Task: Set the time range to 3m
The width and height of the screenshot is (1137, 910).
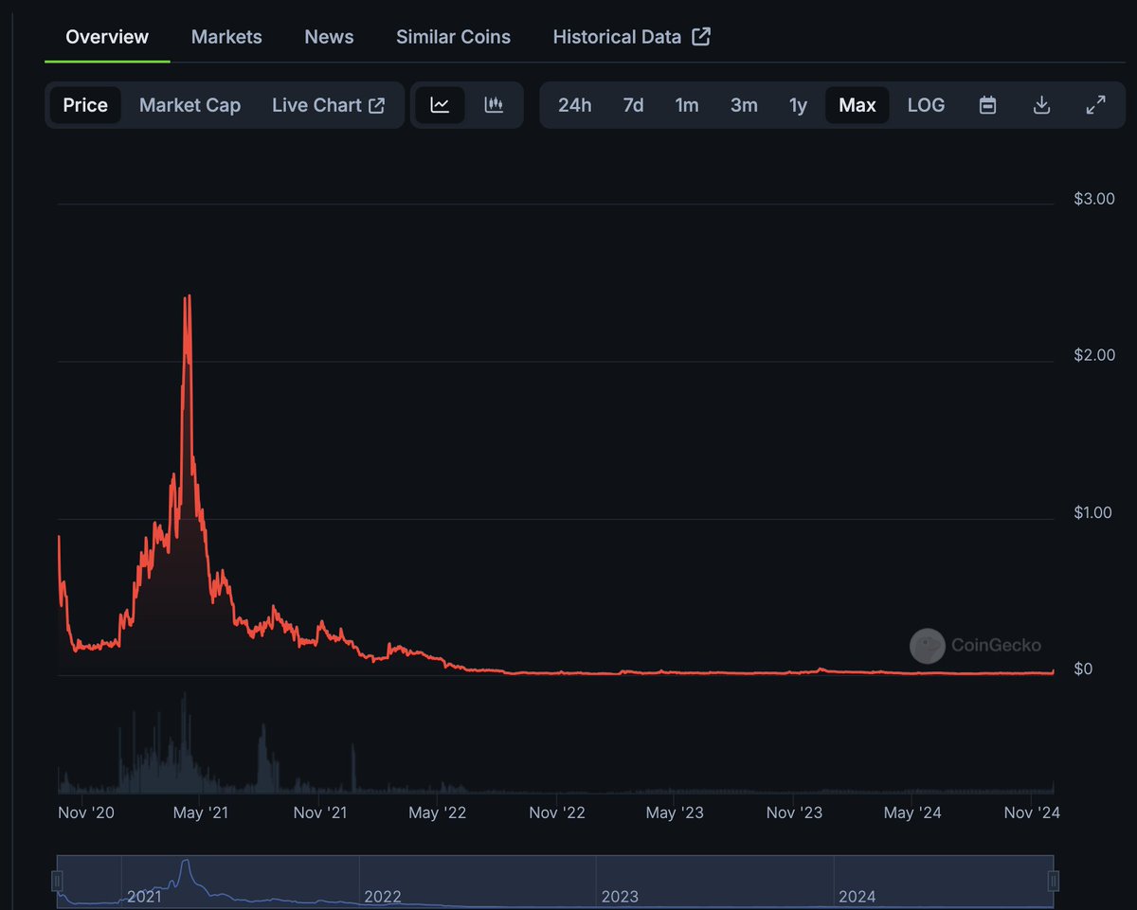Action: pos(744,105)
